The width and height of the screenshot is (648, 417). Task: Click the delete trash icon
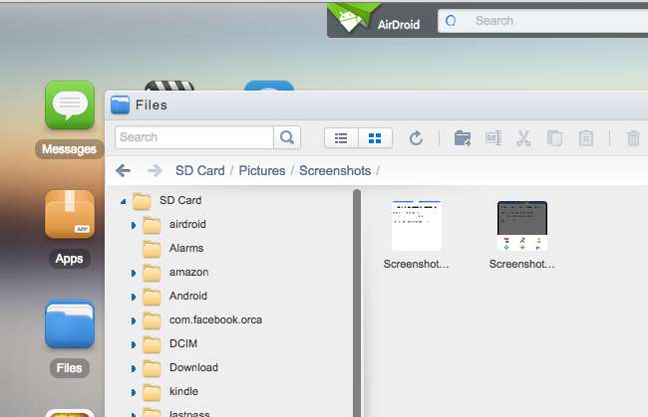(x=633, y=138)
